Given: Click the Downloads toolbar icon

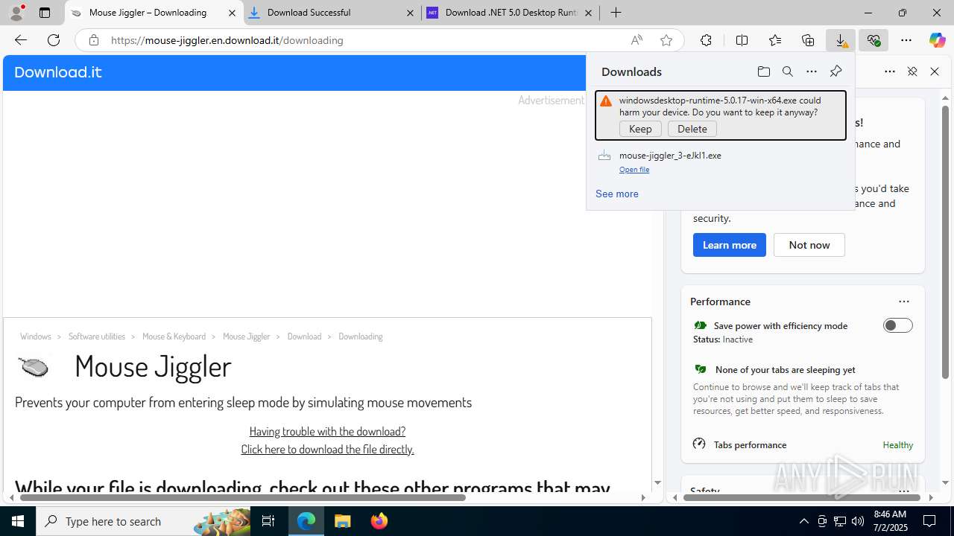Looking at the screenshot, I should (x=841, y=40).
